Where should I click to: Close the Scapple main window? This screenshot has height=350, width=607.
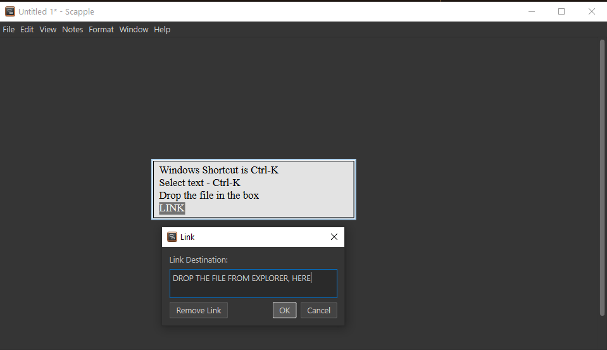coord(592,11)
